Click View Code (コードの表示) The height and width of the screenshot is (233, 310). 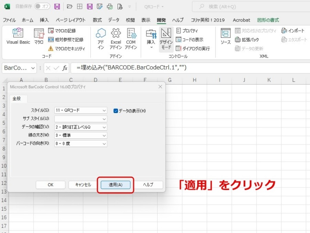tap(189, 40)
